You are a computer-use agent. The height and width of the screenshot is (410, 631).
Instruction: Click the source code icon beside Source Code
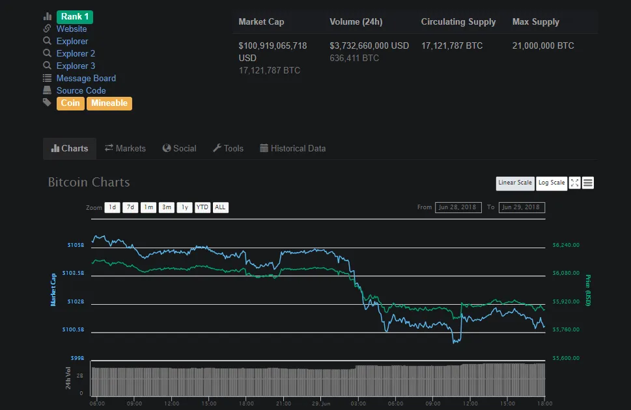(47, 90)
